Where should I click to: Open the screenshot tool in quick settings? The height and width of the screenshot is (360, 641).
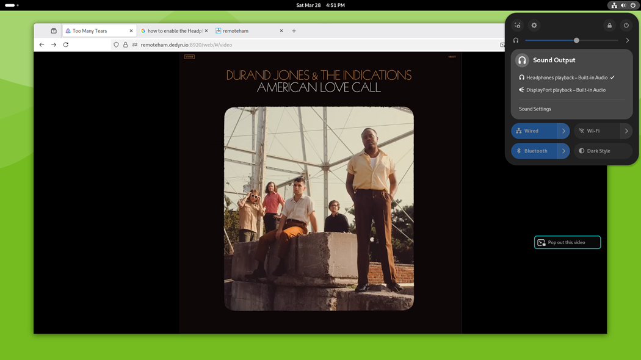pyautogui.click(x=517, y=25)
